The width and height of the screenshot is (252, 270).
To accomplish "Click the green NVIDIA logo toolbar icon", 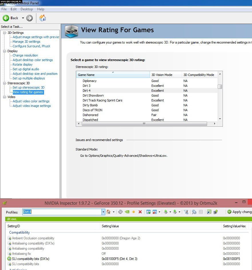I will pyautogui.click(x=127, y=212).
